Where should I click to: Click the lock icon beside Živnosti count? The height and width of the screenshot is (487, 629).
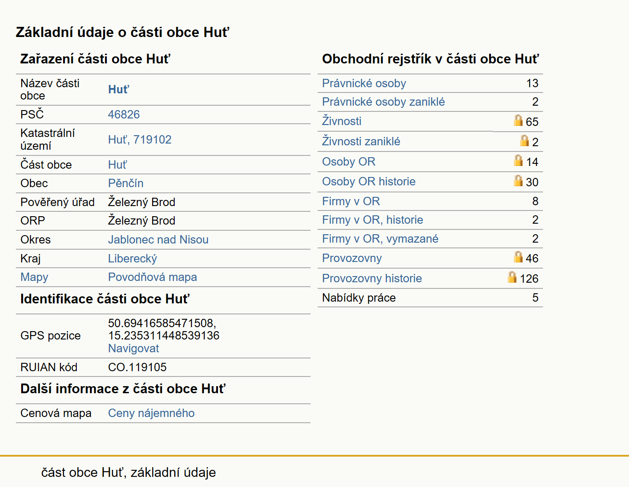point(518,120)
